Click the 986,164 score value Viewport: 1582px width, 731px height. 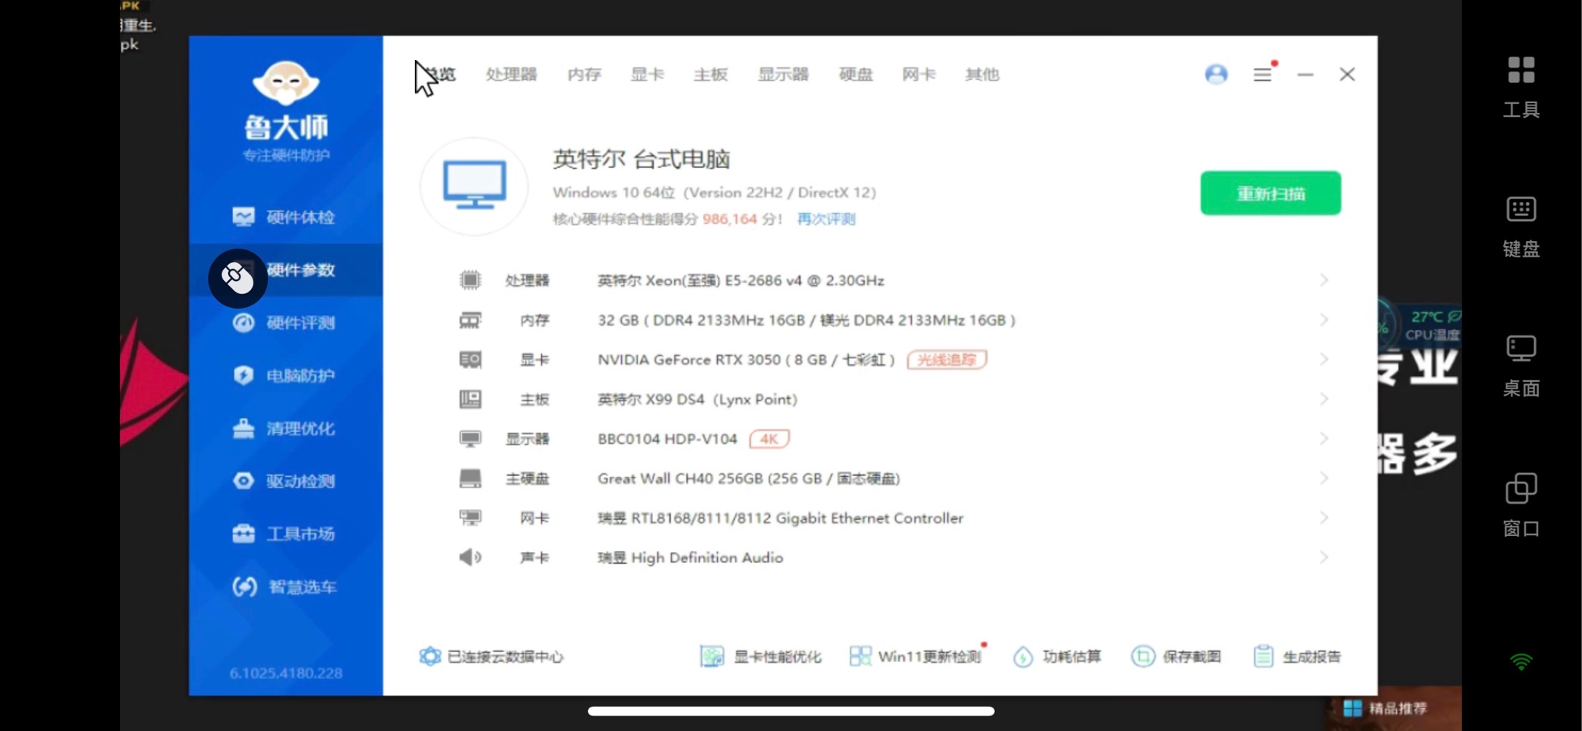pyautogui.click(x=729, y=219)
